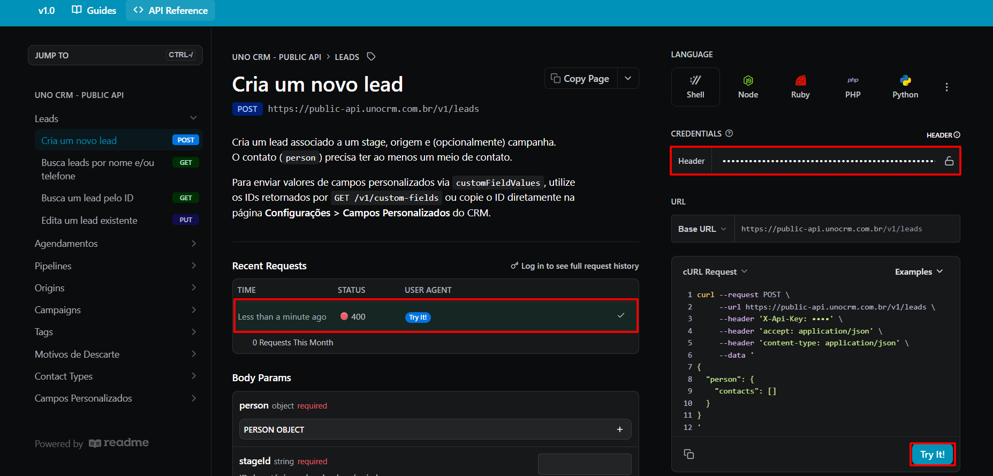This screenshot has height=476, width=993.
Task: Click the checkmark on the 400 request row
Action: [x=621, y=315]
